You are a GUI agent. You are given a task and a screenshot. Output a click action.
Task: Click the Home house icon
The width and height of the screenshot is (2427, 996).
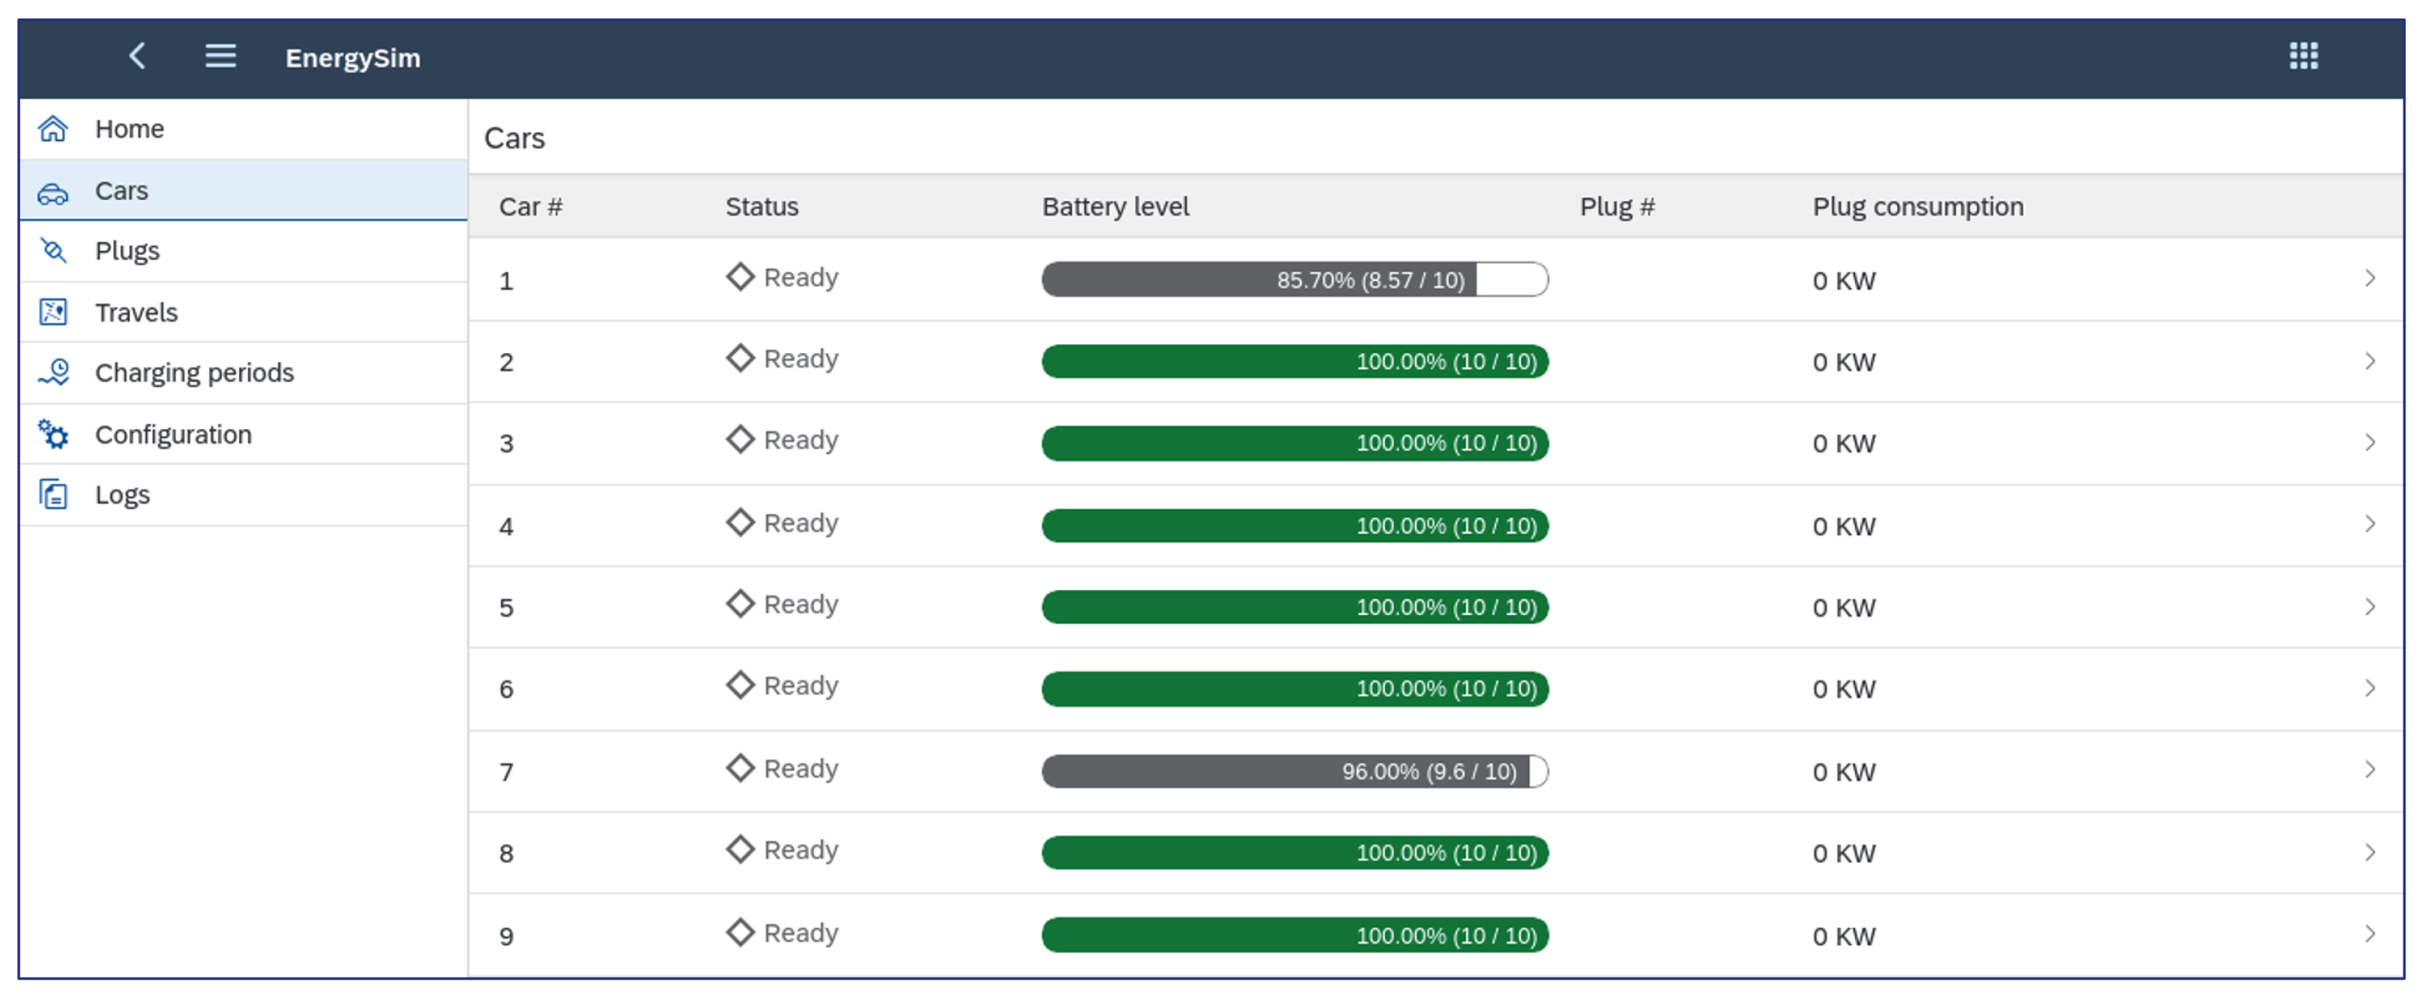[x=54, y=129]
